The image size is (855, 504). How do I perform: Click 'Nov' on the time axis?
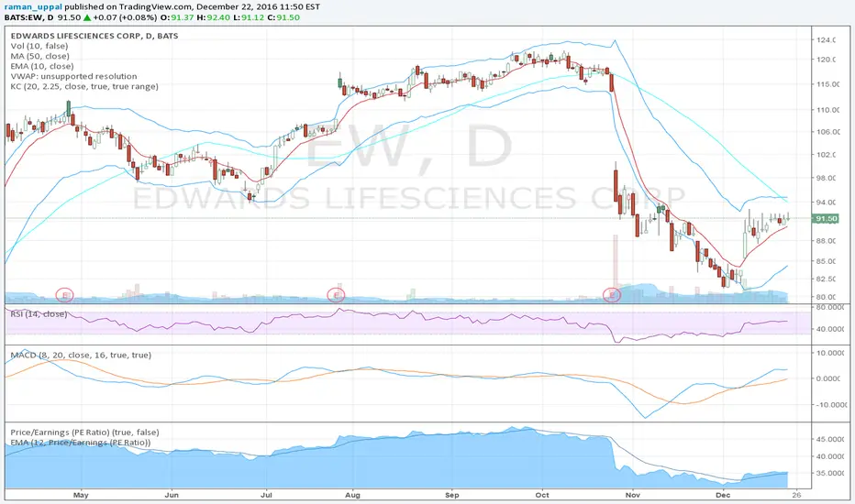632,495
